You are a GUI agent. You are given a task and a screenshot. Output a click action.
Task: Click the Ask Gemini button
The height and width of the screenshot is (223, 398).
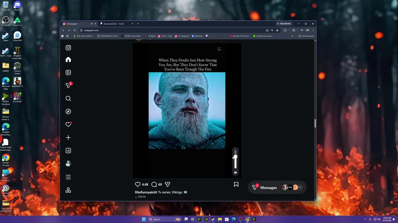click(284, 24)
